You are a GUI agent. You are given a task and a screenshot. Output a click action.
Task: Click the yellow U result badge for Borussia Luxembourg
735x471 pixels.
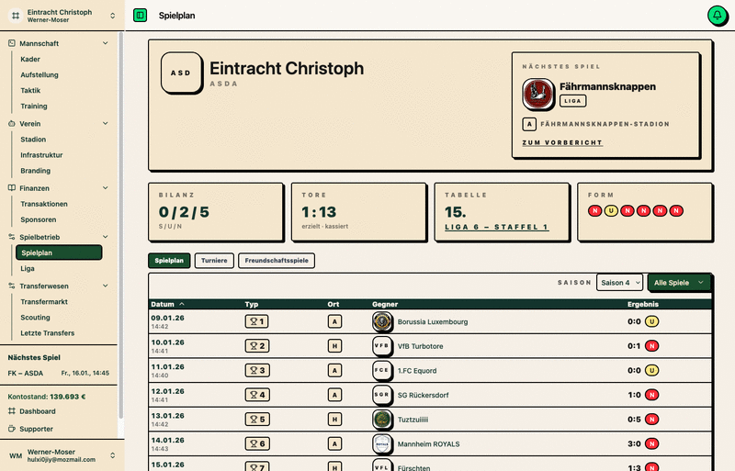coord(651,321)
